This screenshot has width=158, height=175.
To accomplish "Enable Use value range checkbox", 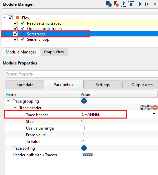I will [82, 128].
